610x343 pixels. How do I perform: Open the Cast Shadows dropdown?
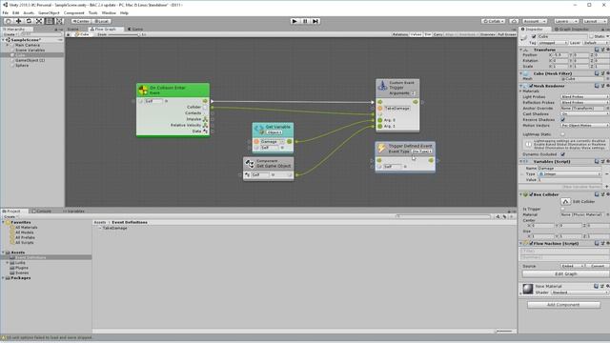584,114
